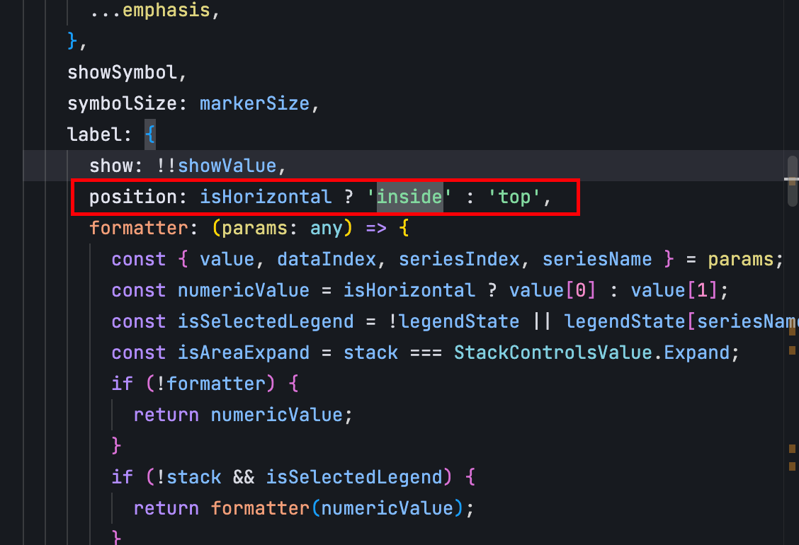The width and height of the screenshot is (799, 545).
Task: Click the showSymbol property
Action: tap(123, 72)
